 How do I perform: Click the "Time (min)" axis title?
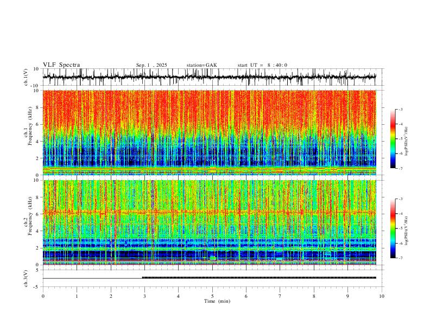click(x=217, y=301)
